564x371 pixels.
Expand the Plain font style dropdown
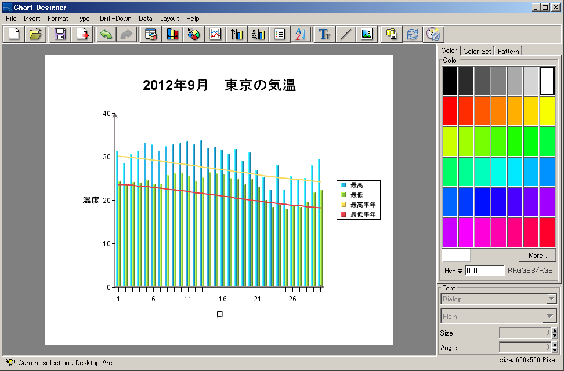point(549,316)
